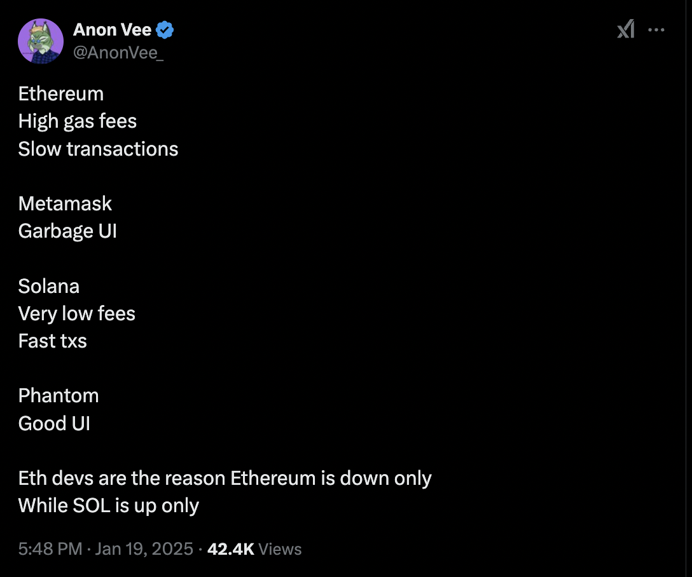
Task: Click the display name Anon Vee
Action: 111,29
